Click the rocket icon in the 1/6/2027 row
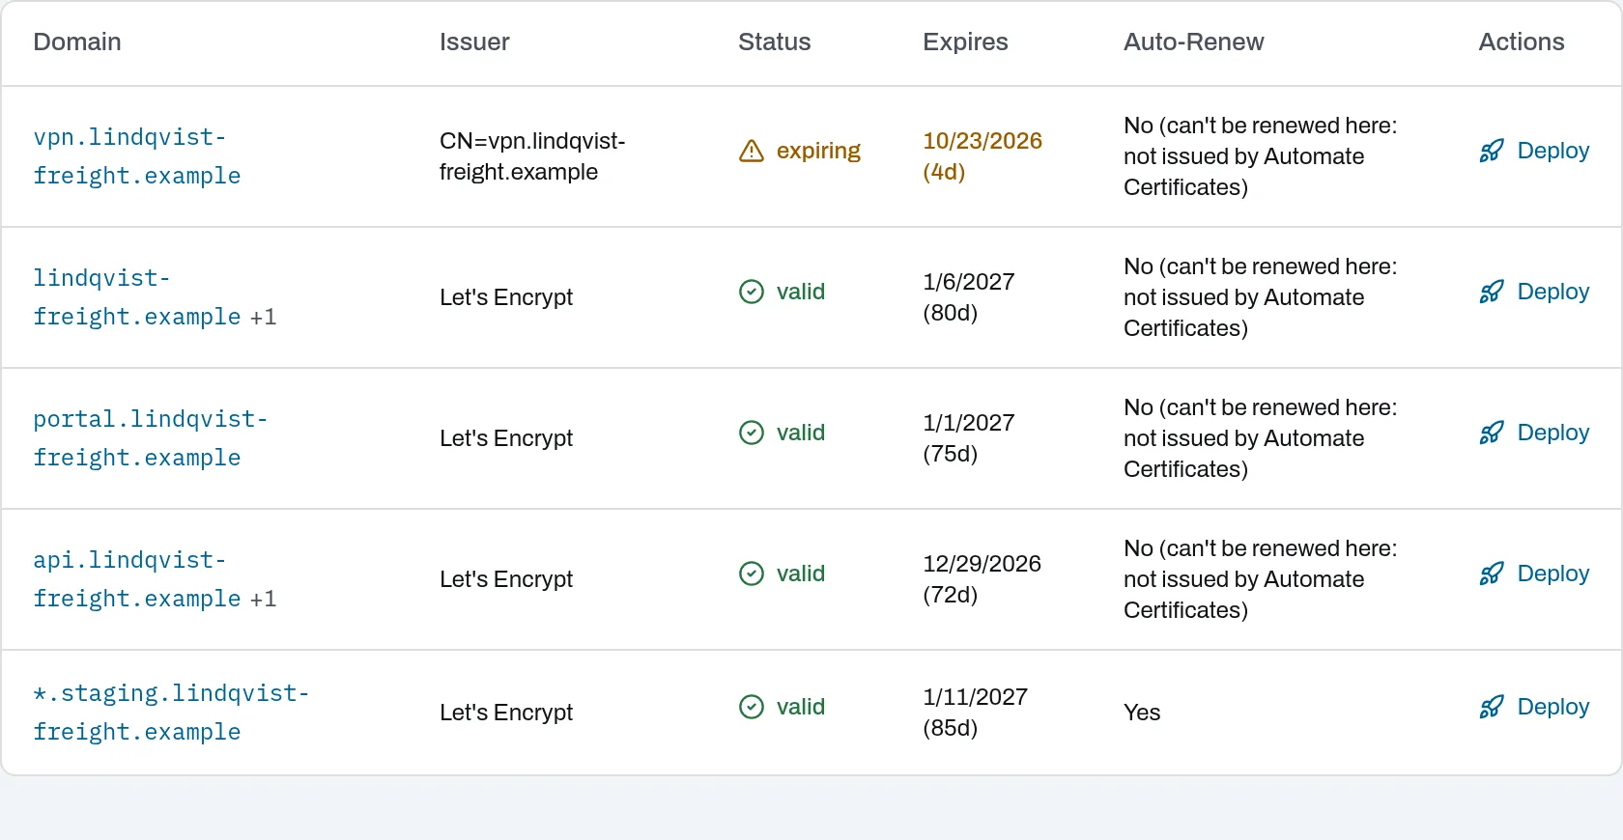Viewport: 1623px width, 840px height. [x=1492, y=292]
